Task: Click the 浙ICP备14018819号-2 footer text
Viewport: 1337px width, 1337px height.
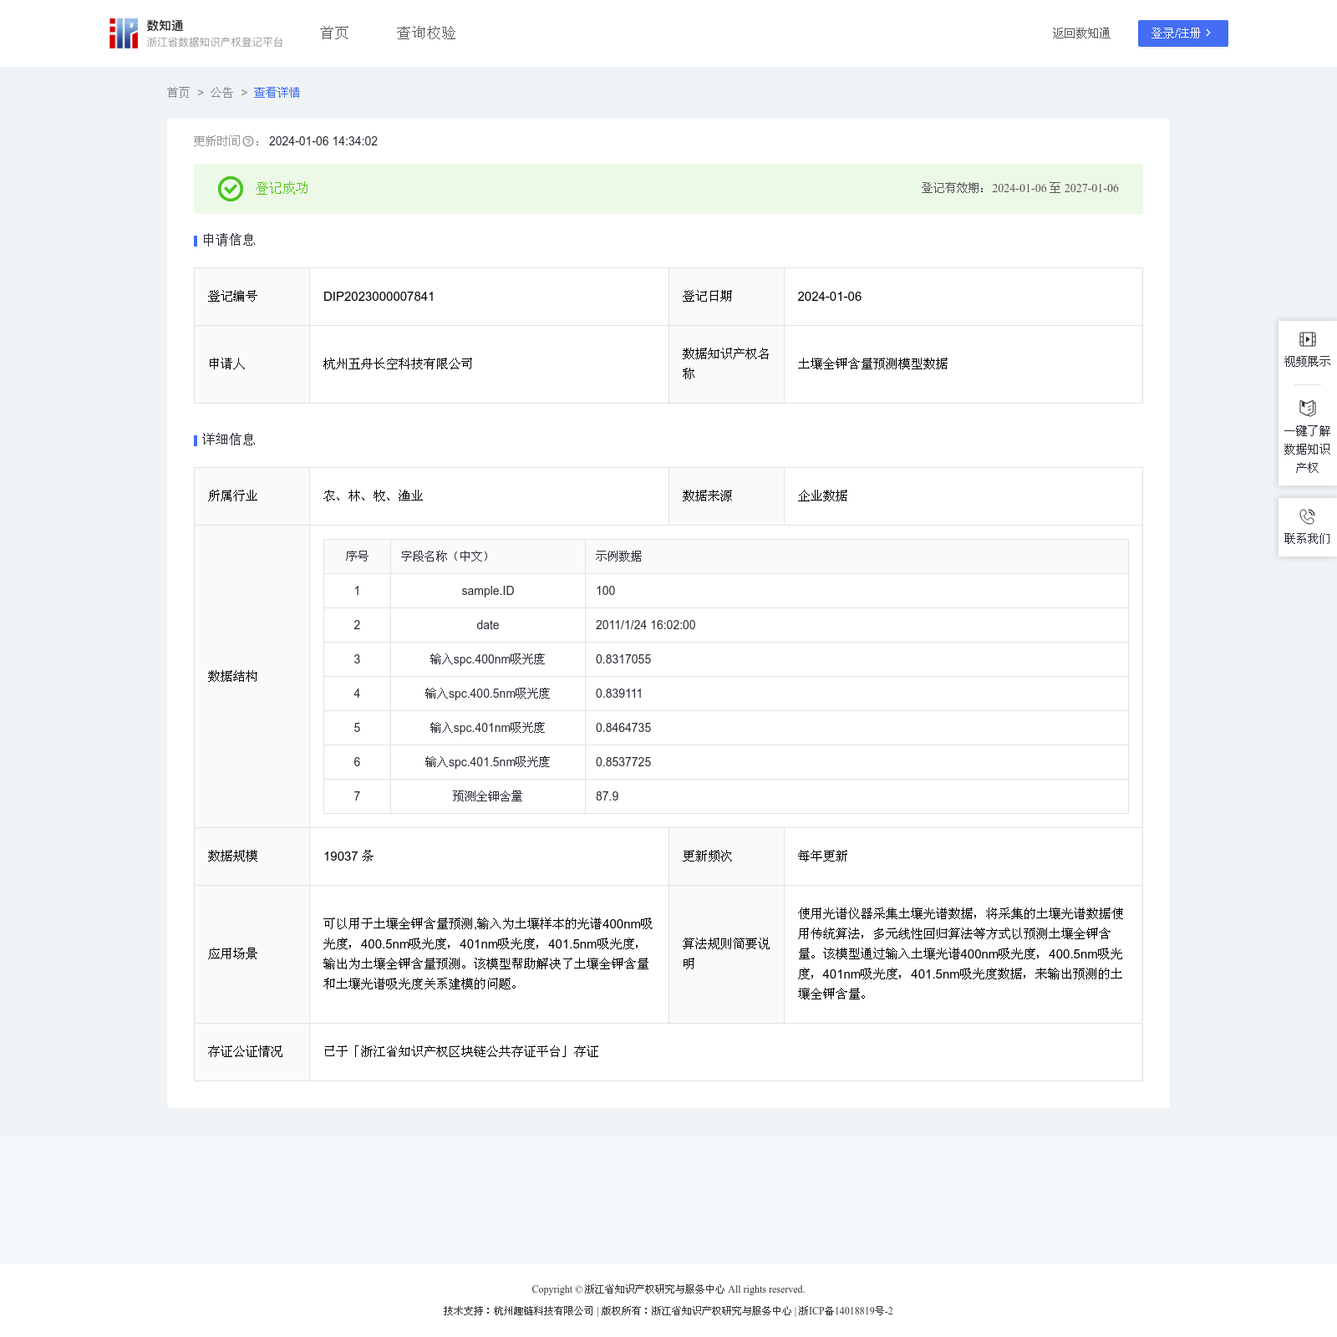Action: tap(845, 1311)
